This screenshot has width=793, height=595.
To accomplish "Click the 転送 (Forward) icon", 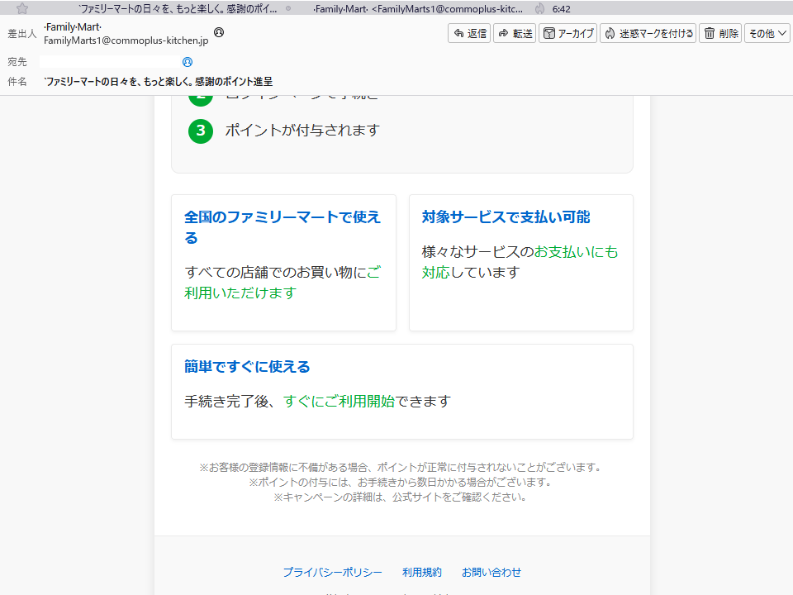I will pos(505,33).
